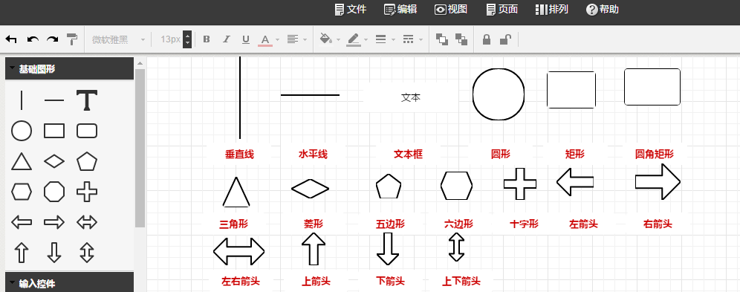Open the 排列 menu
740x292 pixels.
click(x=551, y=10)
